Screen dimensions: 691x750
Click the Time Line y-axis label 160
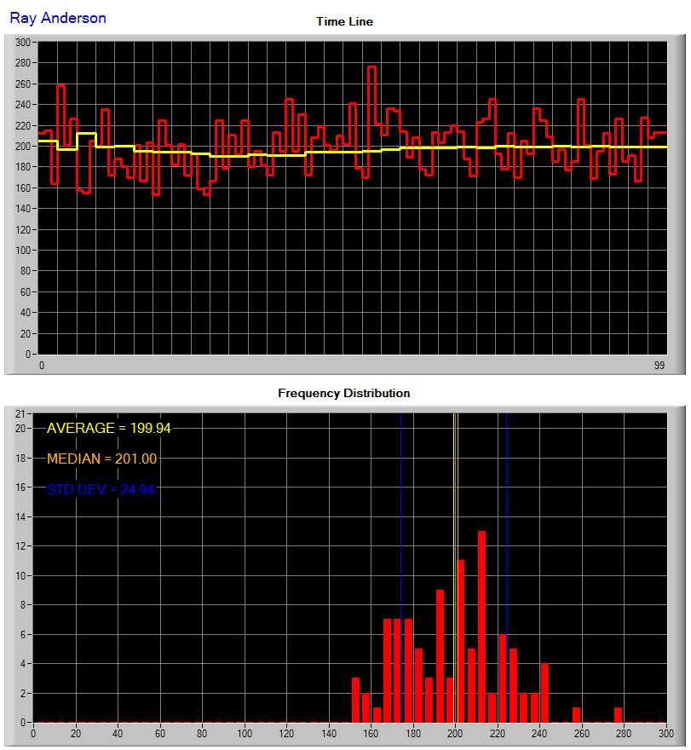point(23,188)
